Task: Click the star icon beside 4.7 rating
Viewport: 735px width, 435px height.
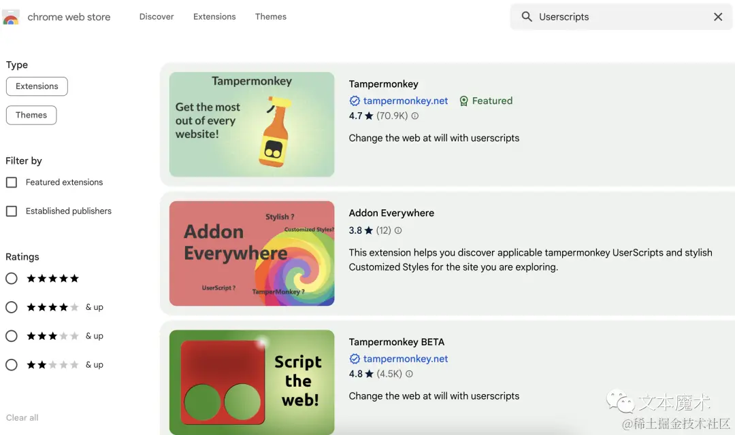Action: [369, 116]
